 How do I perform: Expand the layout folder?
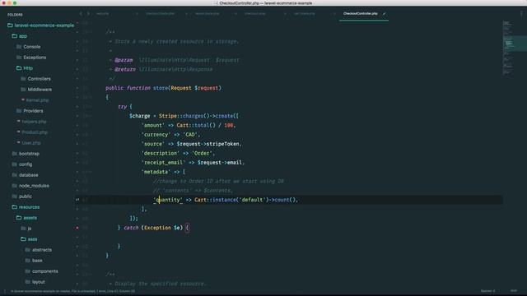coord(35,282)
